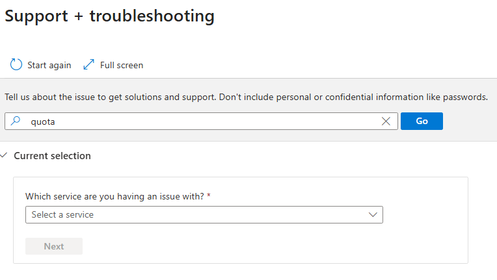497x280 pixels.
Task: Collapse the Current selection section chevron
Action: point(4,155)
